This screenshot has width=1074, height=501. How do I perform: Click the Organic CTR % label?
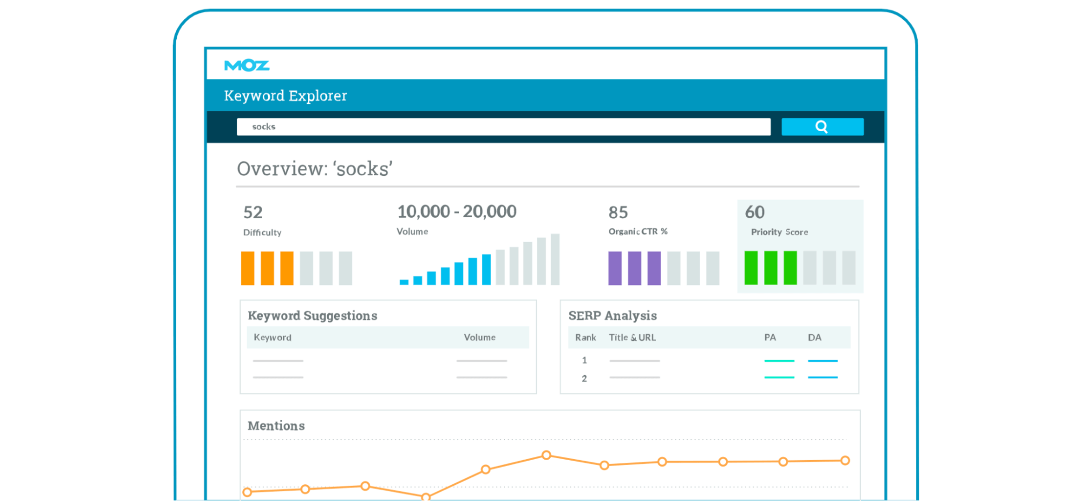point(638,231)
